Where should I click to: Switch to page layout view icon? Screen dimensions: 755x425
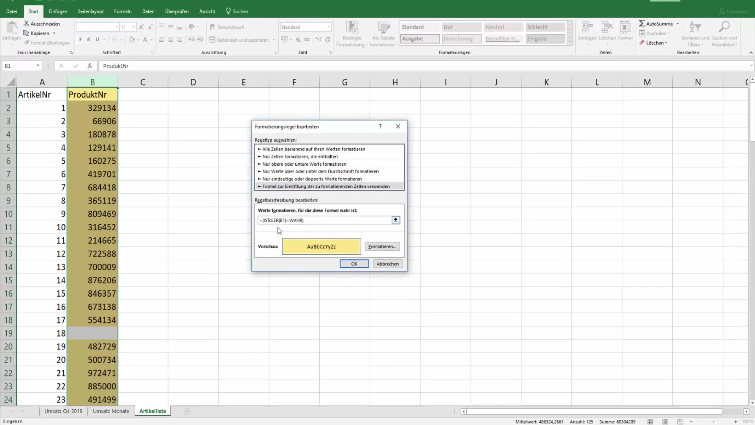tap(665, 421)
